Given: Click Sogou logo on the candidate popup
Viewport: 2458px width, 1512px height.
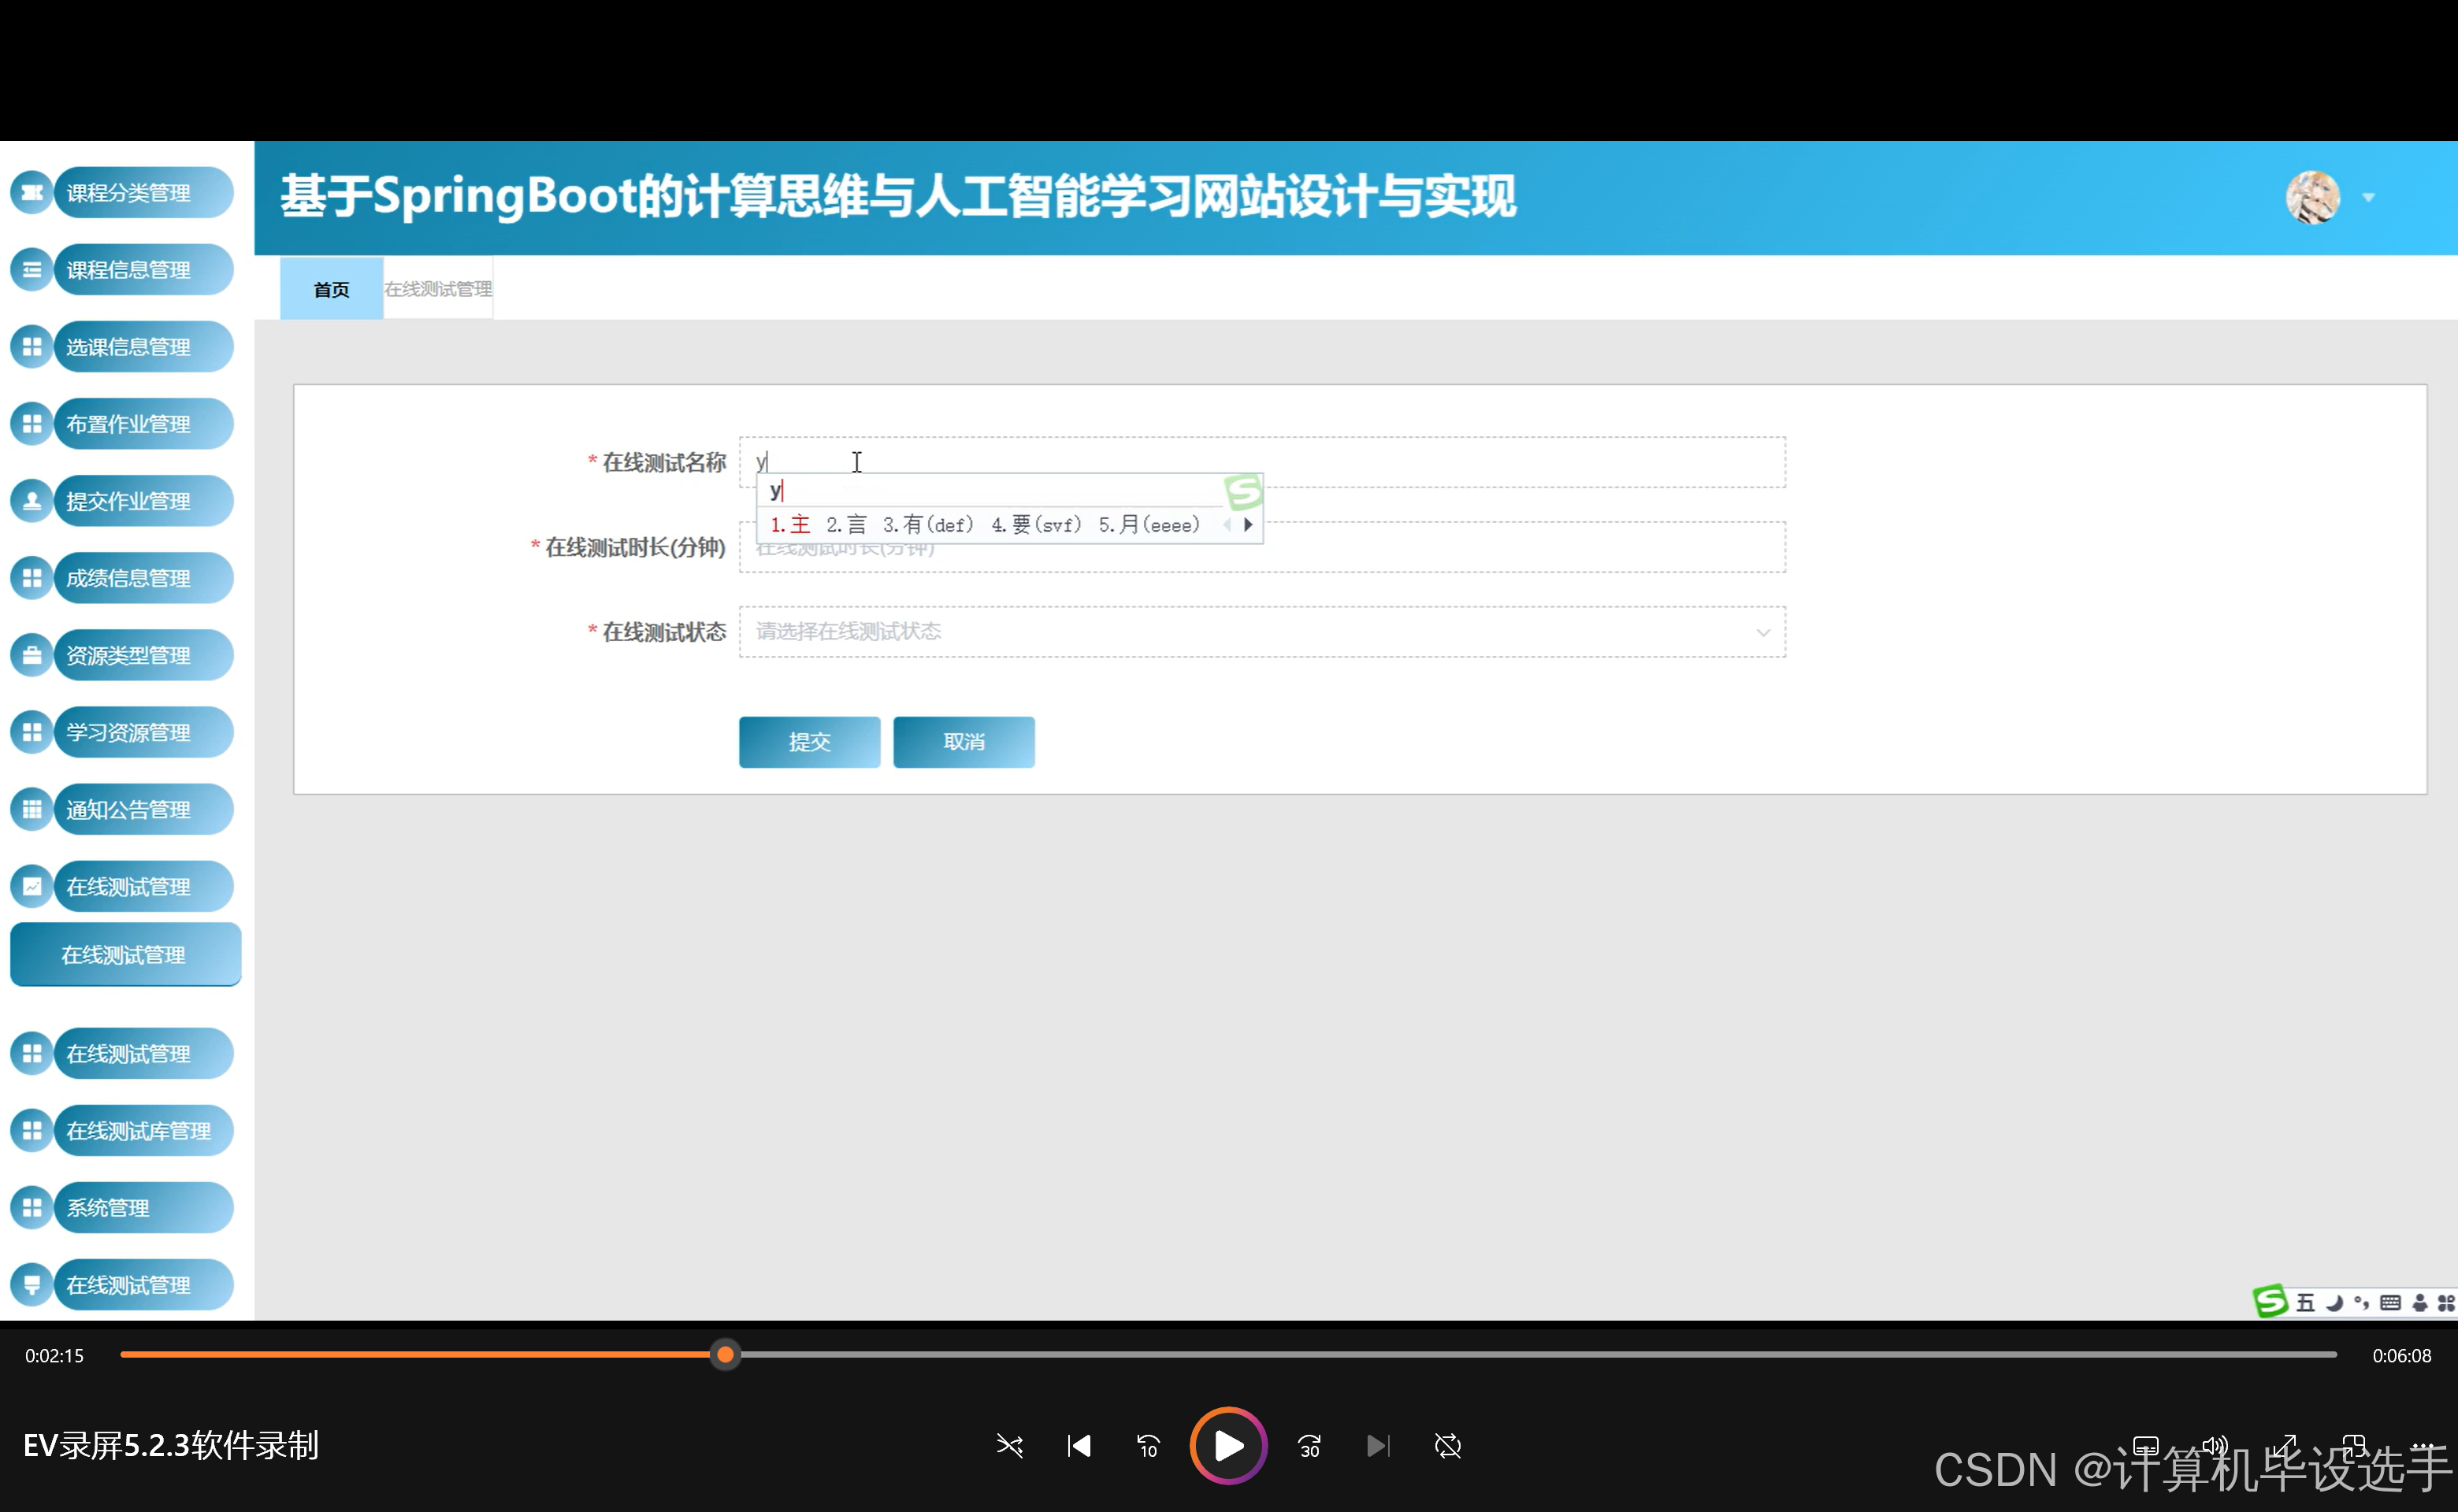Looking at the screenshot, I should (x=1243, y=491).
